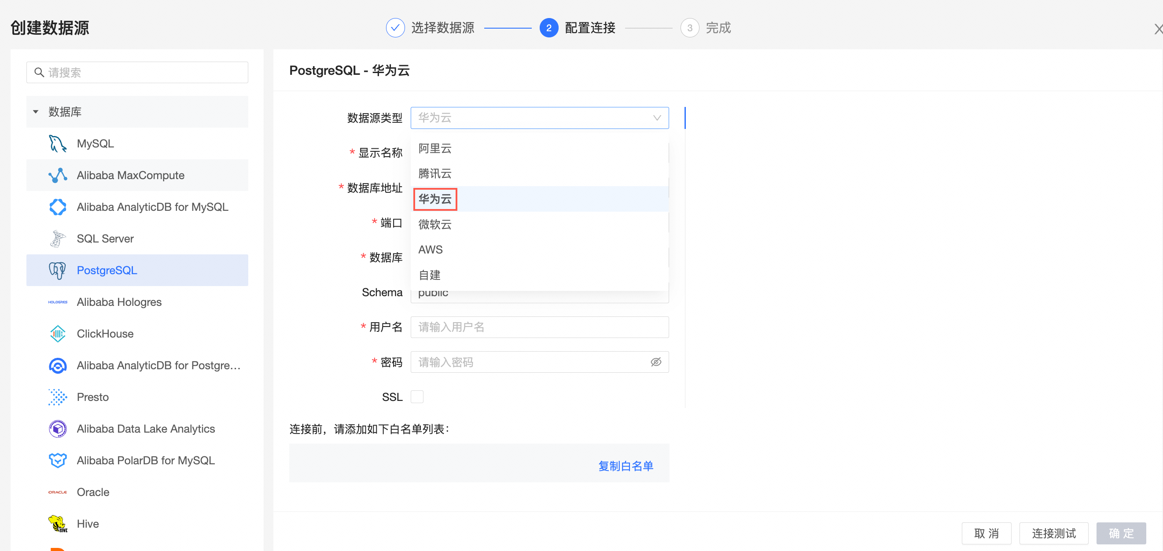Viewport: 1163px width, 551px height.
Task: Select 自建 from the dropdown list
Action: pos(540,275)
